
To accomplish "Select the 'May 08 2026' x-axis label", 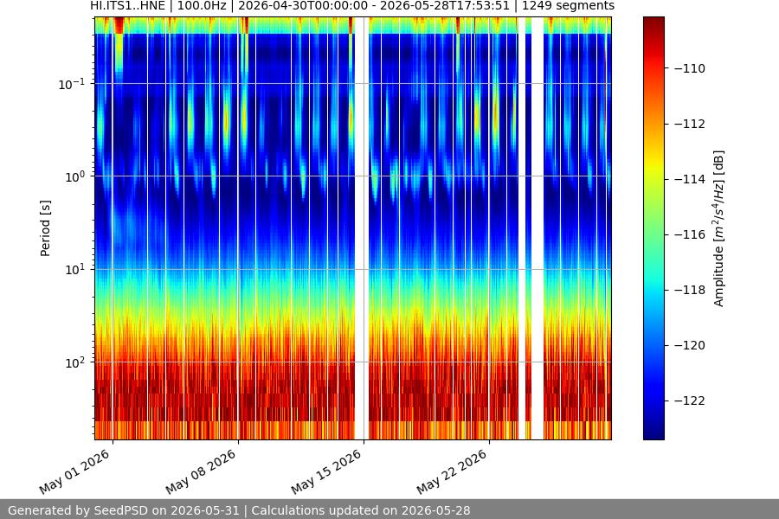I will point(201,472).
